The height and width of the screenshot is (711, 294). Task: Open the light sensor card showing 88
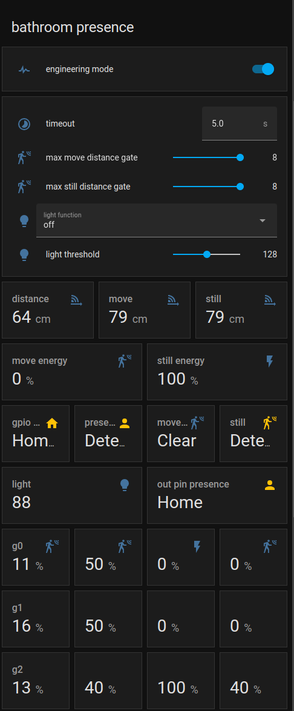tap(71, 495)
